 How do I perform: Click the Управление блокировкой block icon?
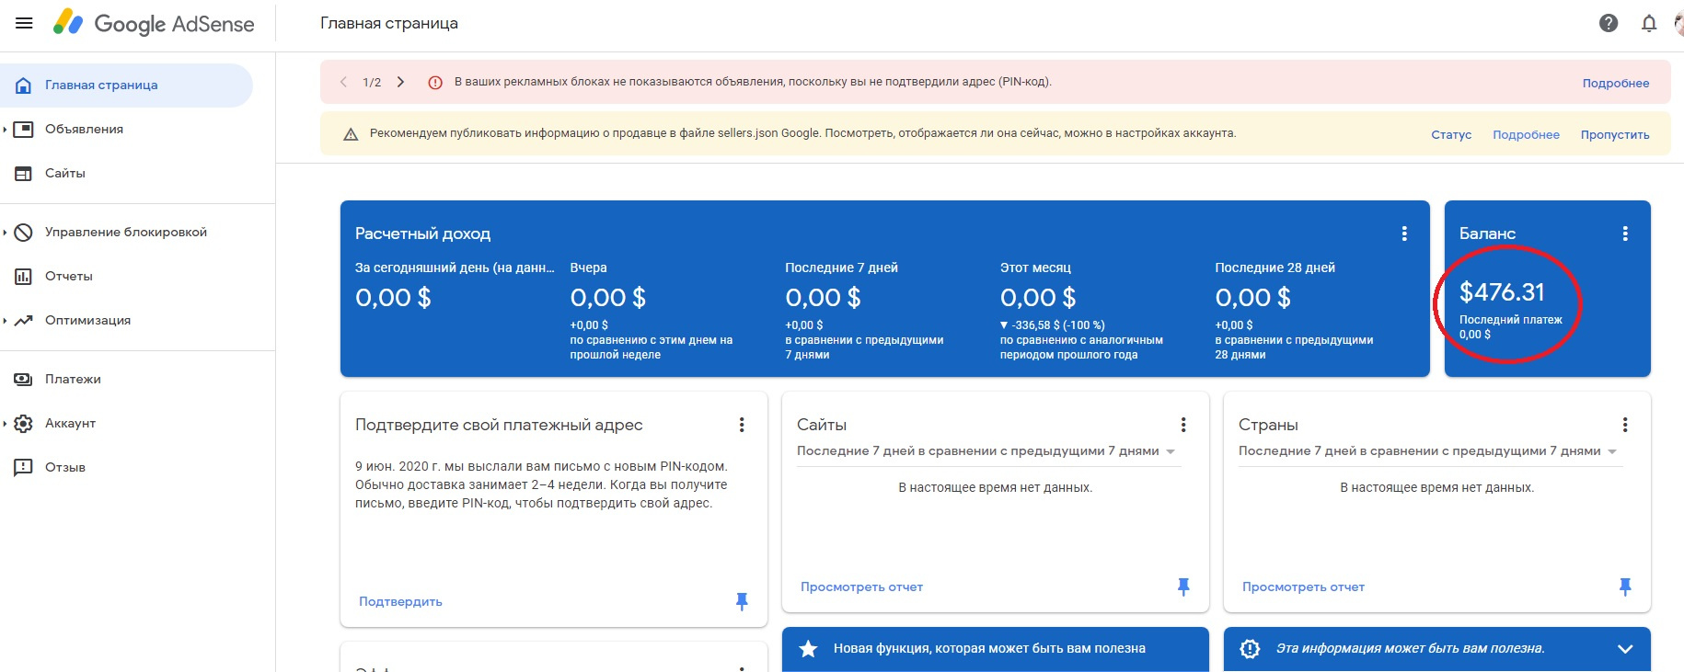coord(23,232)
